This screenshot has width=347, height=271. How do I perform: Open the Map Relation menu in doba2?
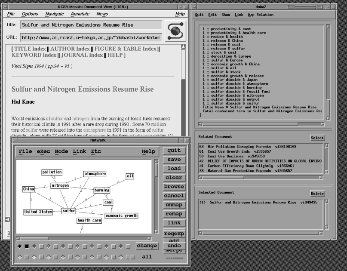261,15
